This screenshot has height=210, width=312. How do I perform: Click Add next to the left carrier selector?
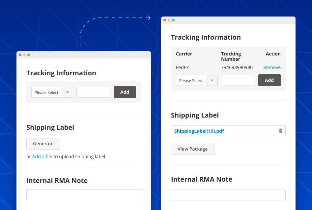[x=125, y=92]
